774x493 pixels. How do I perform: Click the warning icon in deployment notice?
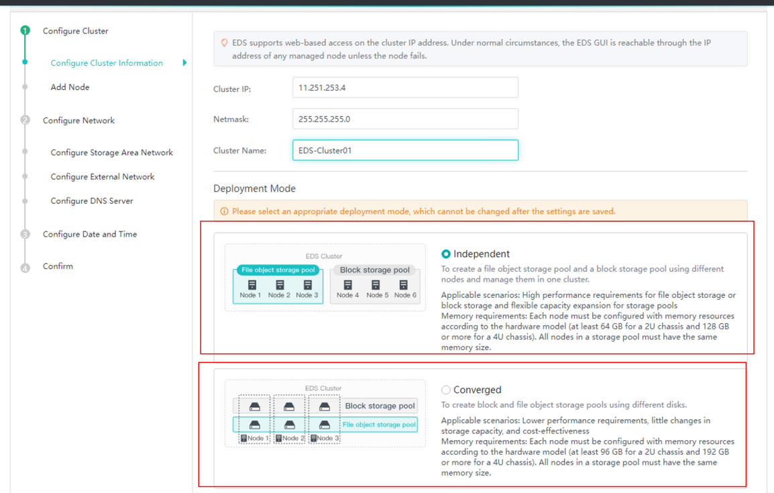224,211
